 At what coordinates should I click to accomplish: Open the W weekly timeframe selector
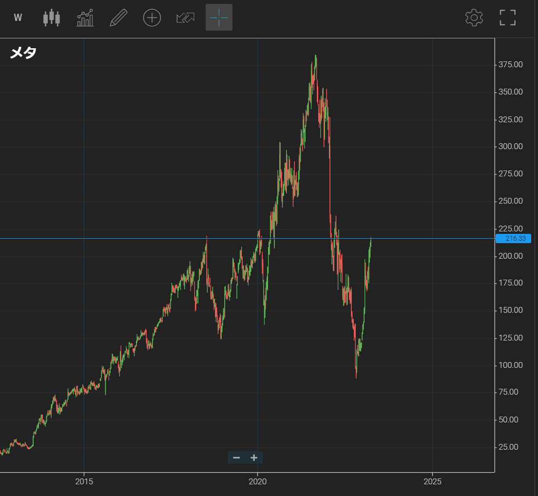coord(18,18)
